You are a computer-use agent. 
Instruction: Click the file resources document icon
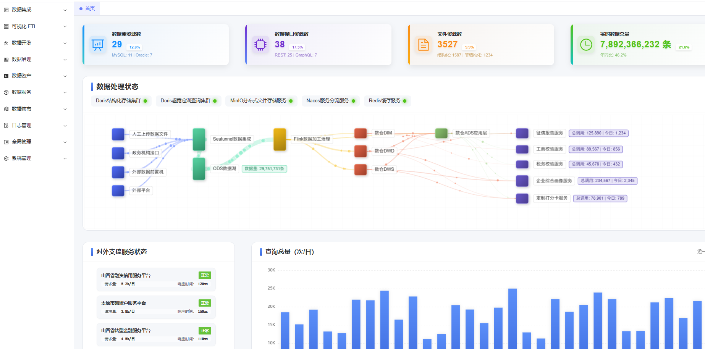tap(423, 45)
